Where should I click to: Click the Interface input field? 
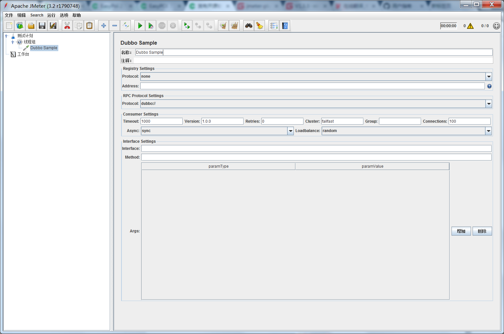tap(316, 149)
